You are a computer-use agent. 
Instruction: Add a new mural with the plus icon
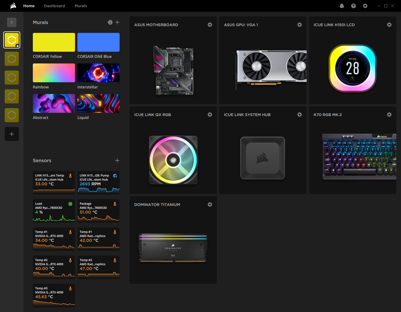tap(117, 22)
